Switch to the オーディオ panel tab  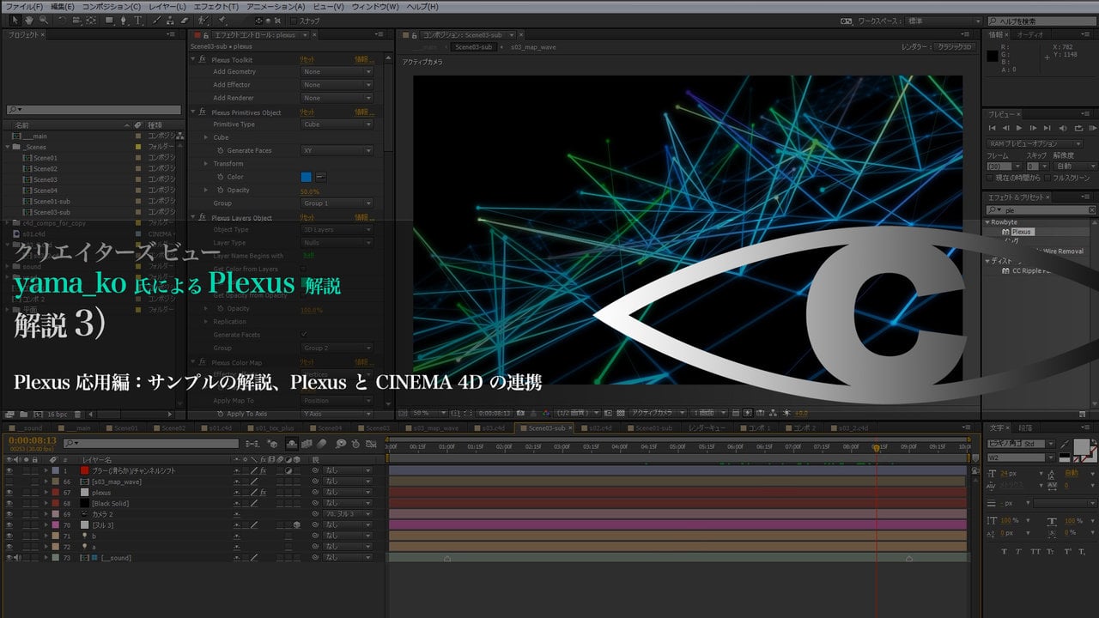click(1030, 34)
